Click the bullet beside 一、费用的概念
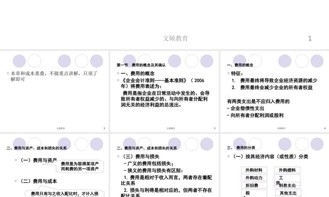 [118, 73]
